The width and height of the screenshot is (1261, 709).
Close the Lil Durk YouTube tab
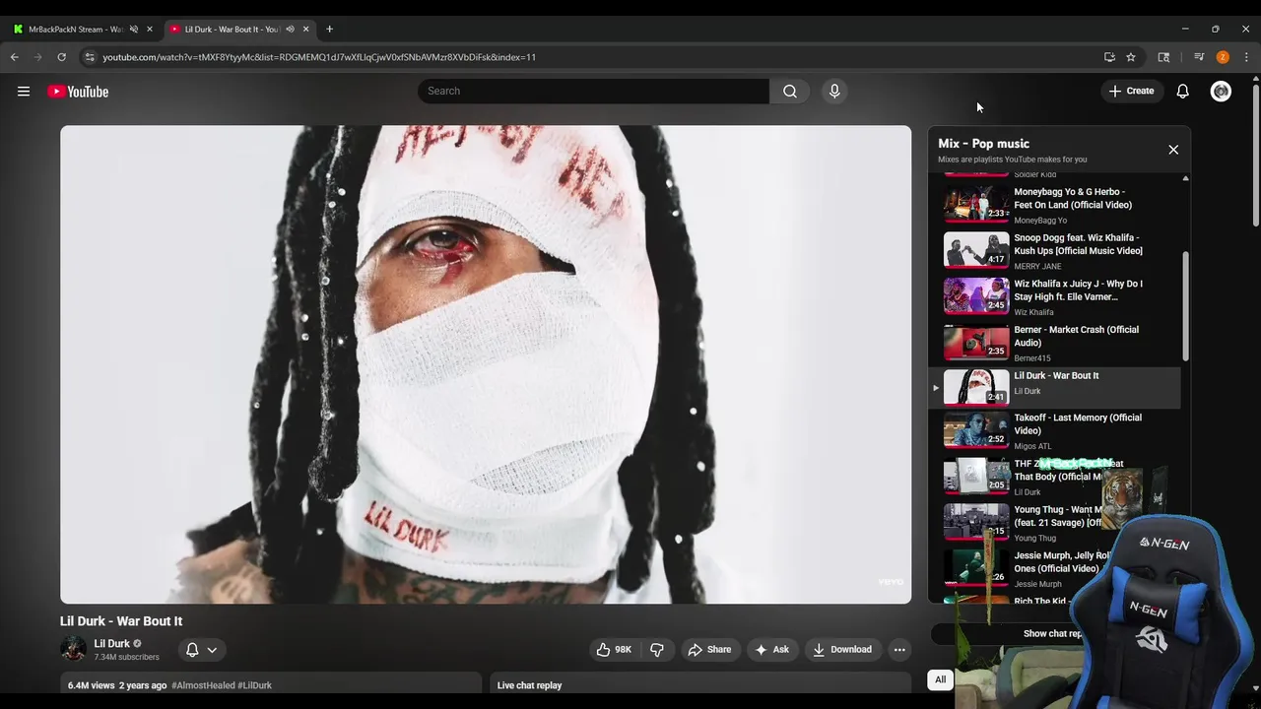point(305,29)
